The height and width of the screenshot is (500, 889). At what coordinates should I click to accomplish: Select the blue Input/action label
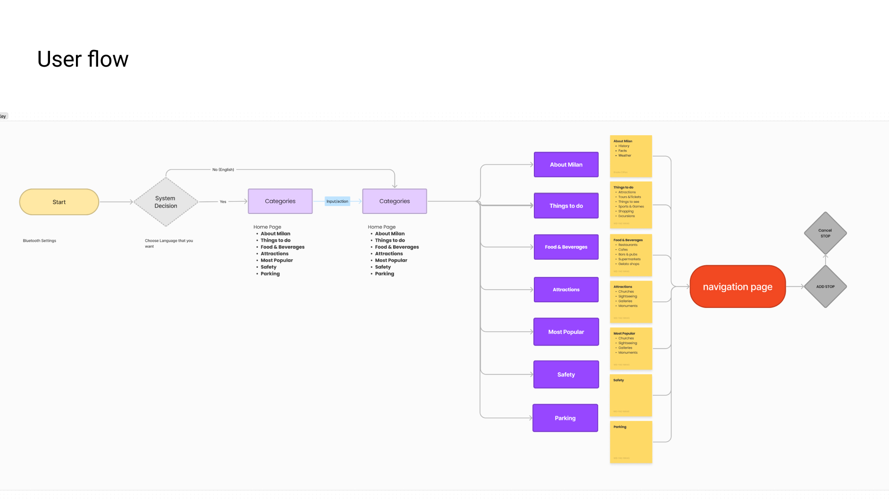[x=337, y=201]
